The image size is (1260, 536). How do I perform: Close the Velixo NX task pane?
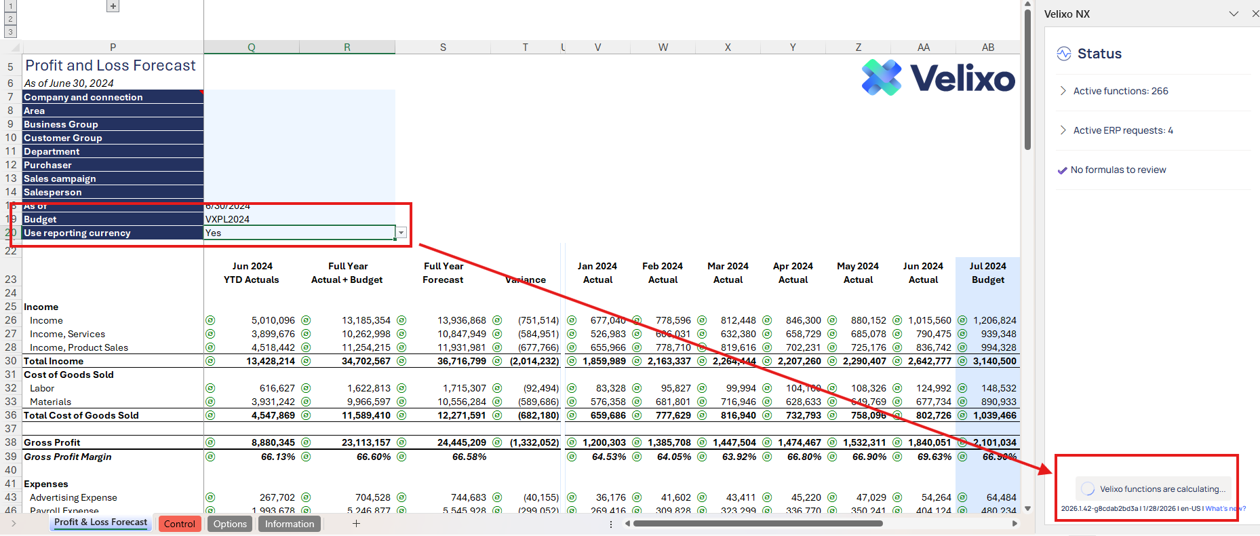pos(1255,14)
